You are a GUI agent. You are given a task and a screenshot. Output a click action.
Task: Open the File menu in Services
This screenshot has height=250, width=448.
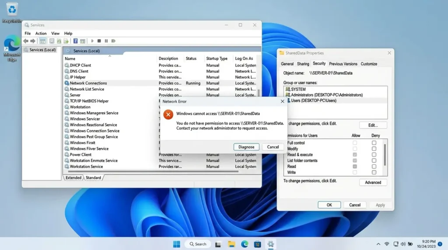28,33
